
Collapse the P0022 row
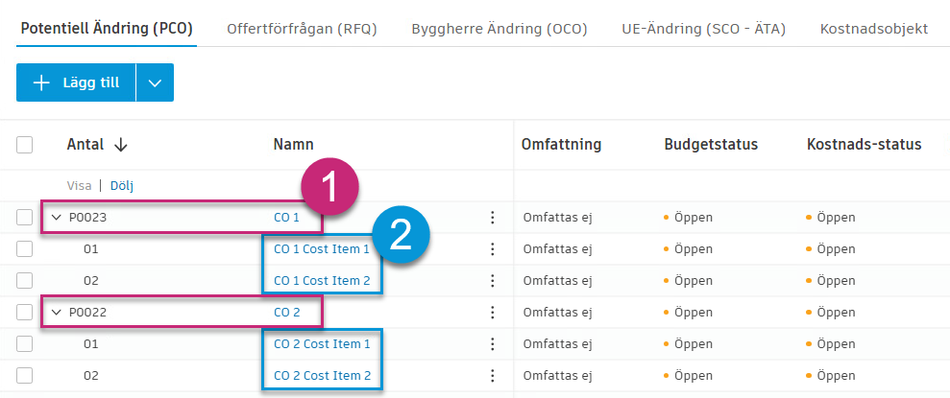[56, 313]
